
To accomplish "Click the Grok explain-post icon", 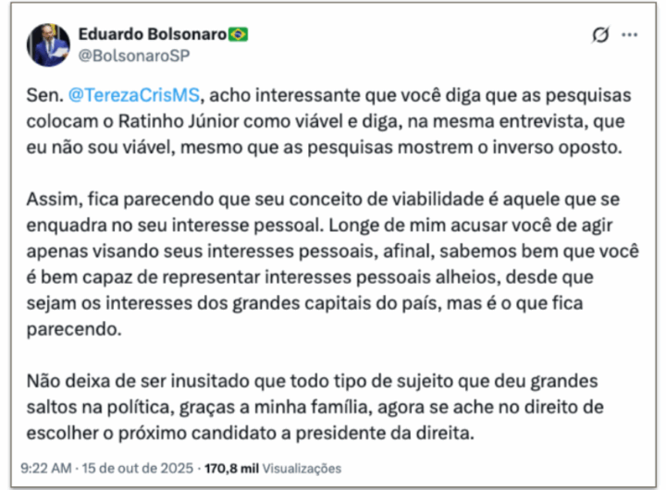I will (x=600, y=35).
